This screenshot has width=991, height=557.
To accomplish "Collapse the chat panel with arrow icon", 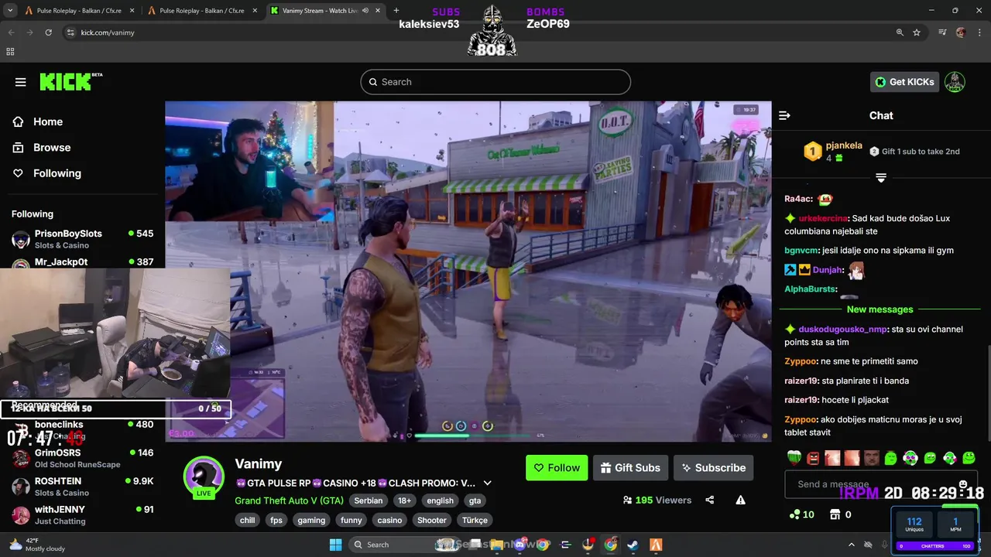I will pyautogui.click(x=784, y=115).
